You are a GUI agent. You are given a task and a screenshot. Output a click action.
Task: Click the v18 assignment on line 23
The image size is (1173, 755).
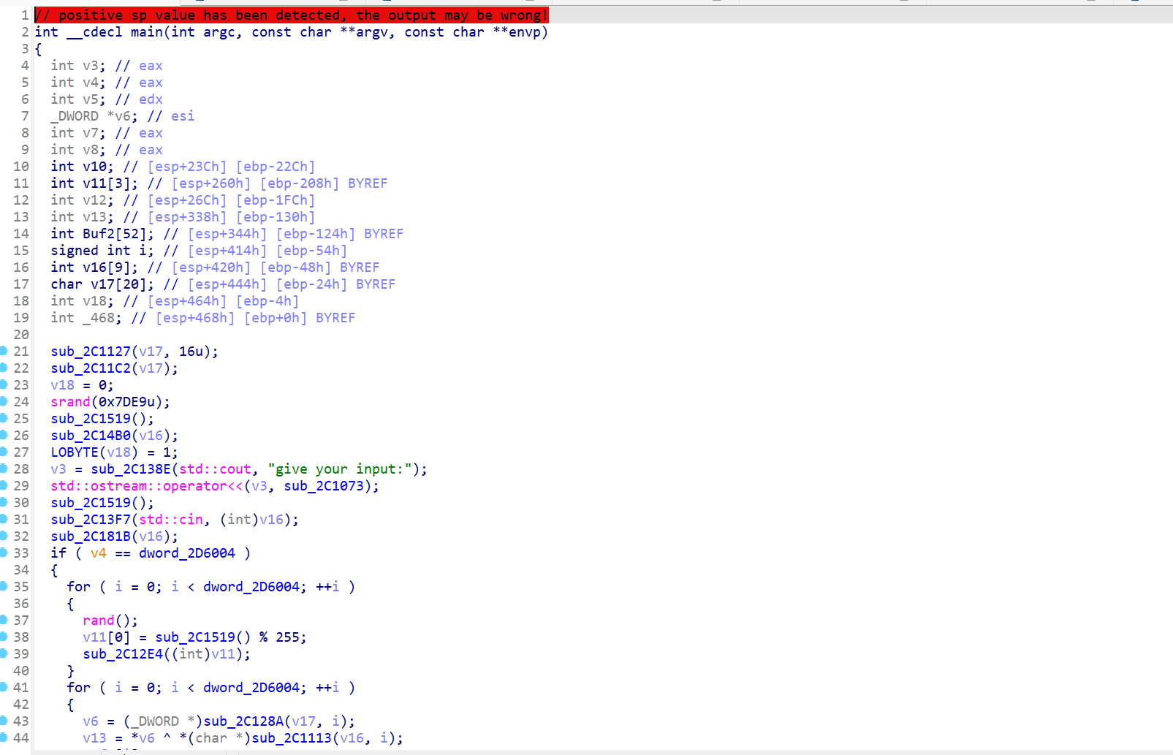click(x=62, y=385)
